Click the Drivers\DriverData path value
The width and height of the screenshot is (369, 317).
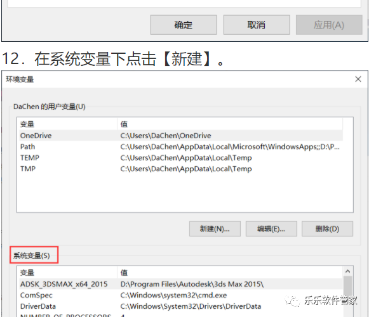point(191,306)
